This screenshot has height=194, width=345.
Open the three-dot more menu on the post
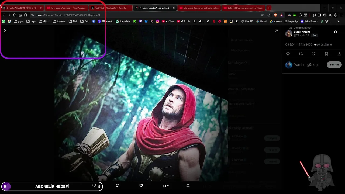[340, 32]
